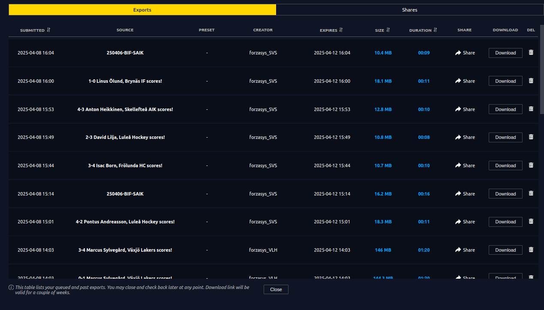The width and height of the screenshot is (544, 310).
Task: Share the '4-2 Pontus Andreasson' export
Action: click(x=465, y=222)
